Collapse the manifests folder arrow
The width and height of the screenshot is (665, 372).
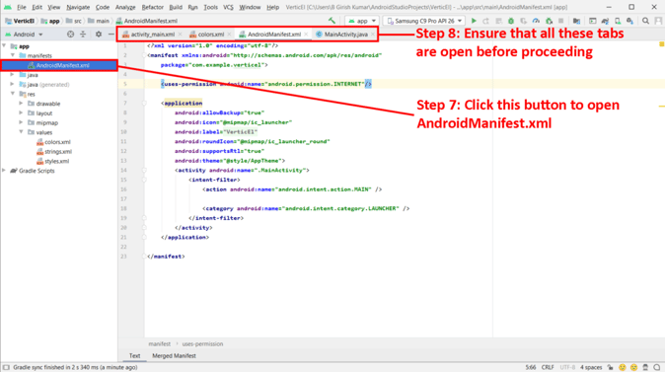13,55
